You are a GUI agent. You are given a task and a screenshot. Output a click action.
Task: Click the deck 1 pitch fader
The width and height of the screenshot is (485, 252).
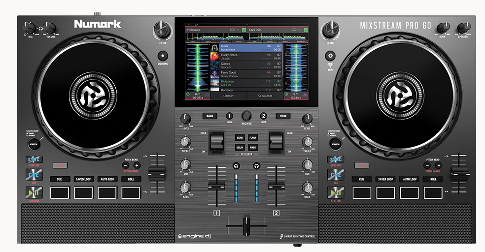click(x=157, y=174)
